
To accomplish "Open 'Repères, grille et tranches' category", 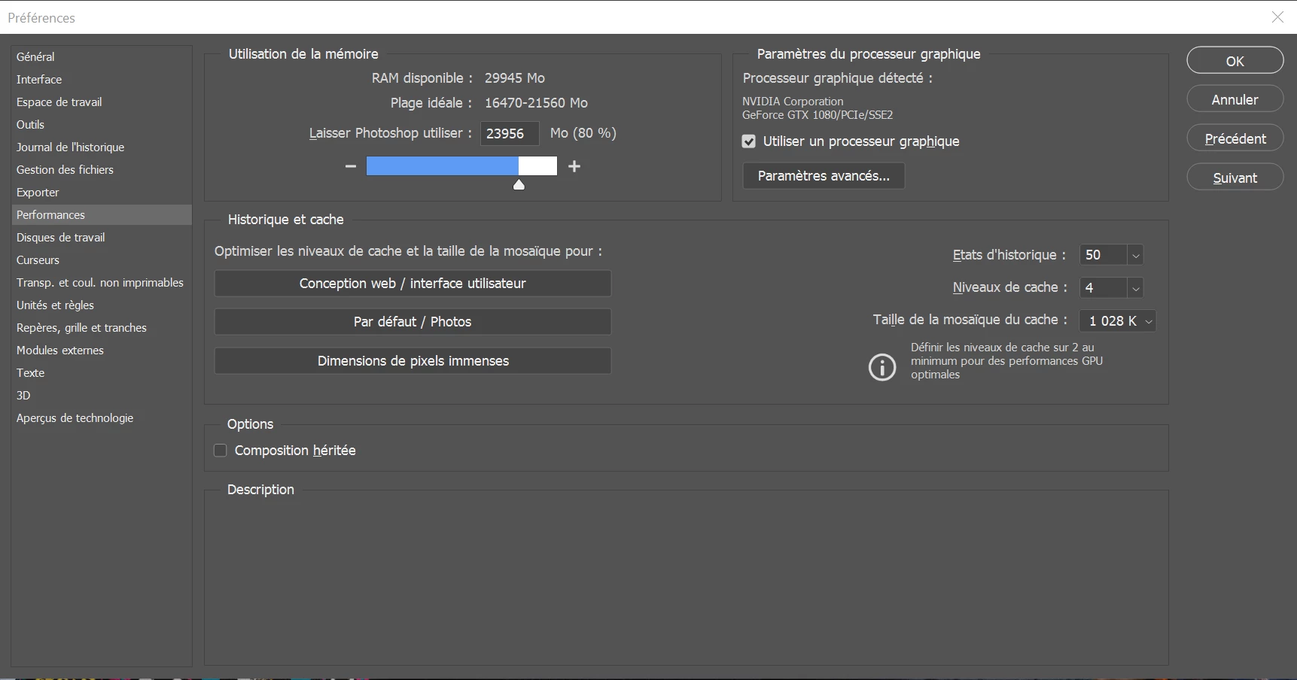I will [x=102, y=327].
